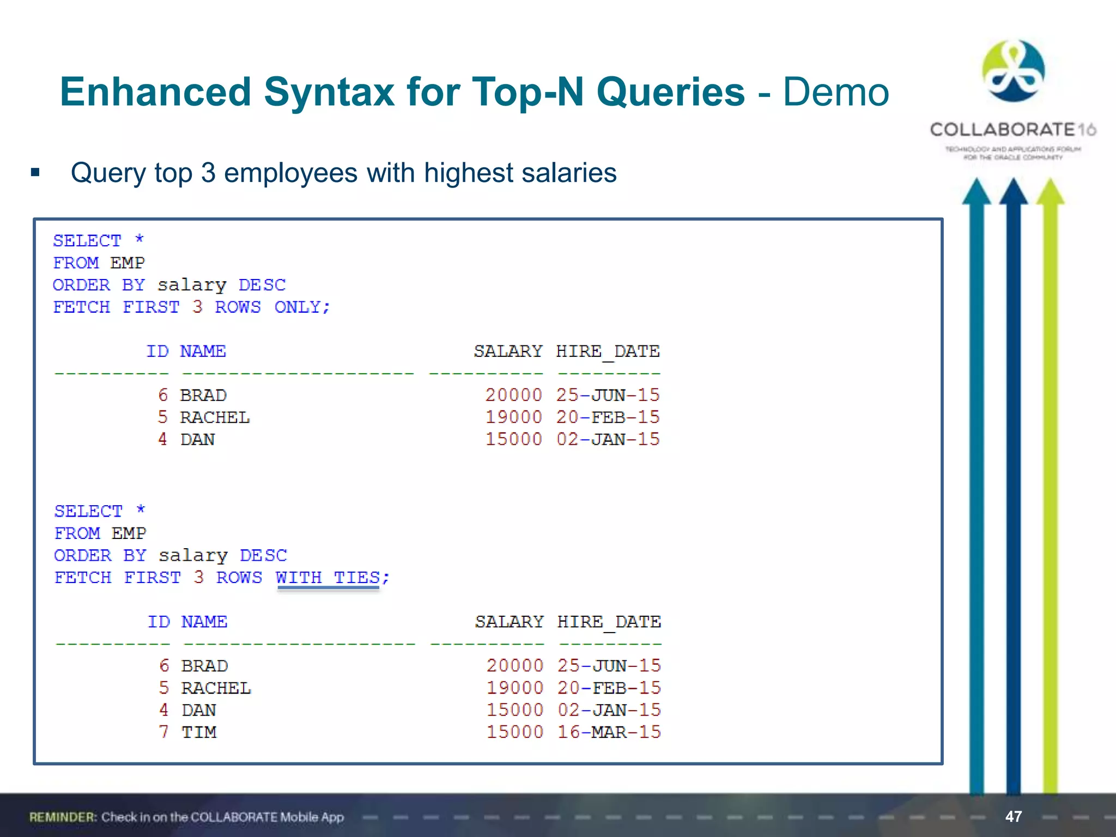
Task: Click the REMINDER check-in footer text
Action: click(x=186, y=817)
